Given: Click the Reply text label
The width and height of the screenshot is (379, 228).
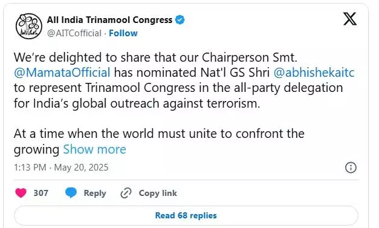Looking at the screenshot, I should pyautogui.click(x=95, y=193).
